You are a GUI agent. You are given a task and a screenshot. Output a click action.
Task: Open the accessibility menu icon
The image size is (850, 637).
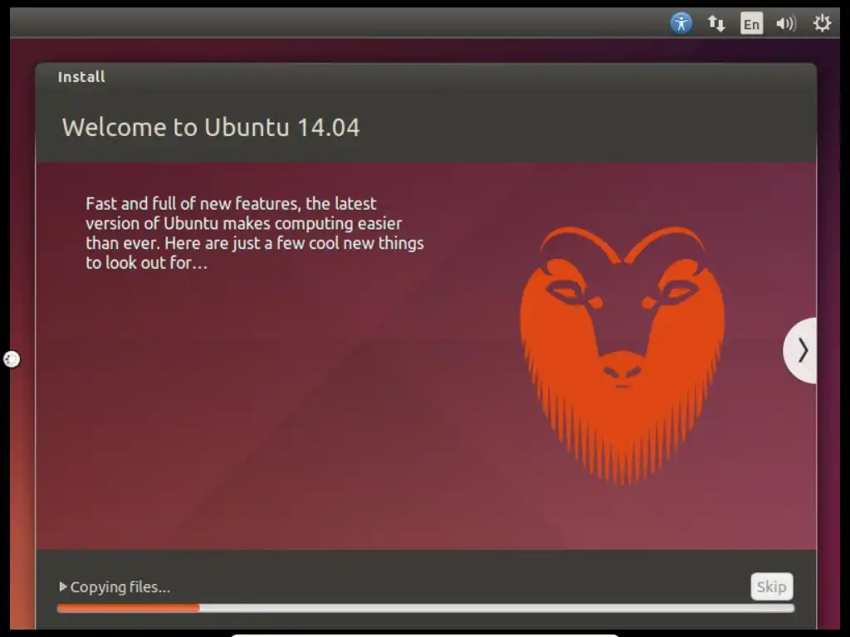[681, 23]
